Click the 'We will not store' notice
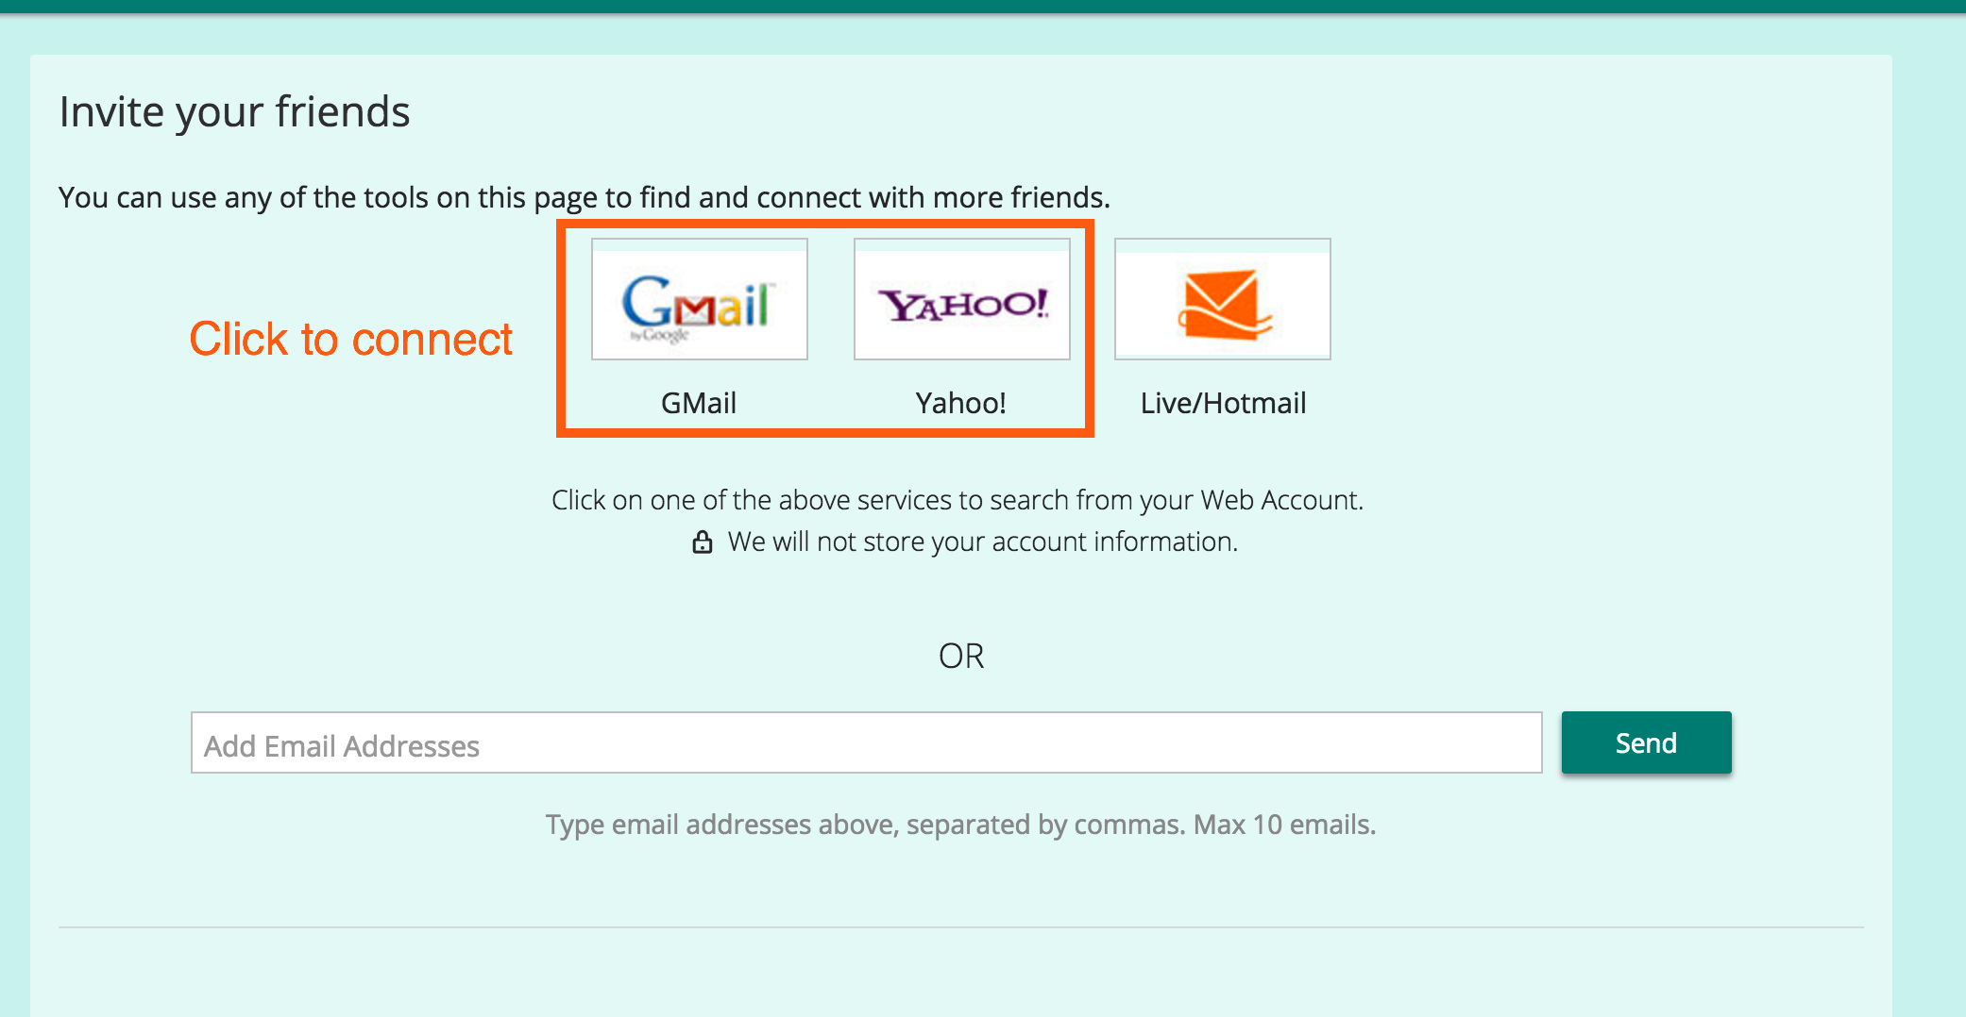The height and width of the screenshot is (1017, 1966). coord(982,542)
